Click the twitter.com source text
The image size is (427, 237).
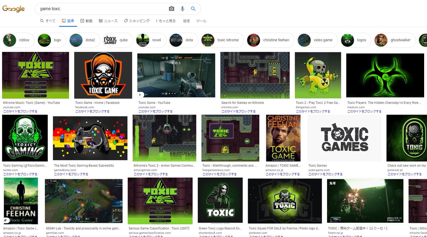[x=10, y=170]
